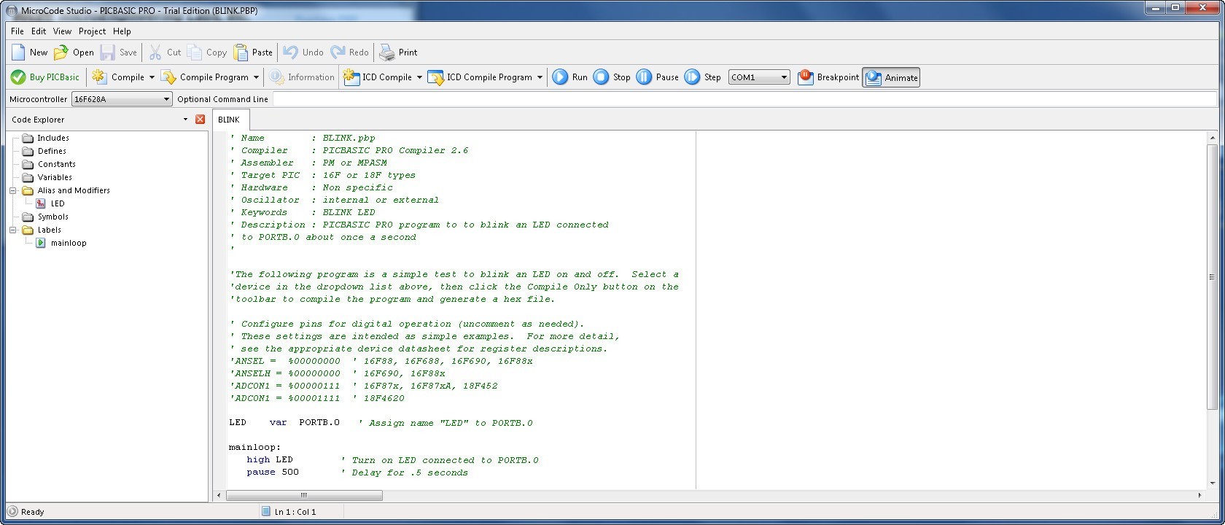Image resolution: width=1225 pixels, height=525 pixels.
Task: Click the Optional Command Line field
Action: pyautogui.click(x=744, y=99)
